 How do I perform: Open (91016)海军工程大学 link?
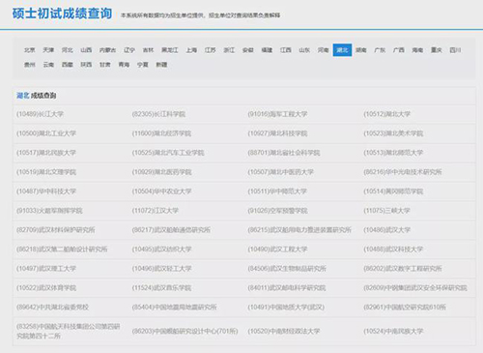277,114
